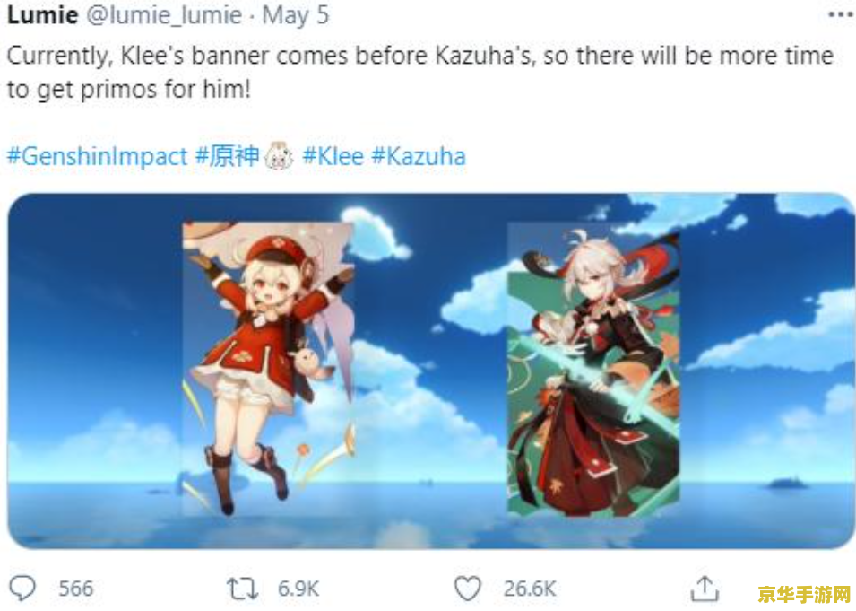
Task: Expand the sky background tweet image
Action: [x=431, y=371]
